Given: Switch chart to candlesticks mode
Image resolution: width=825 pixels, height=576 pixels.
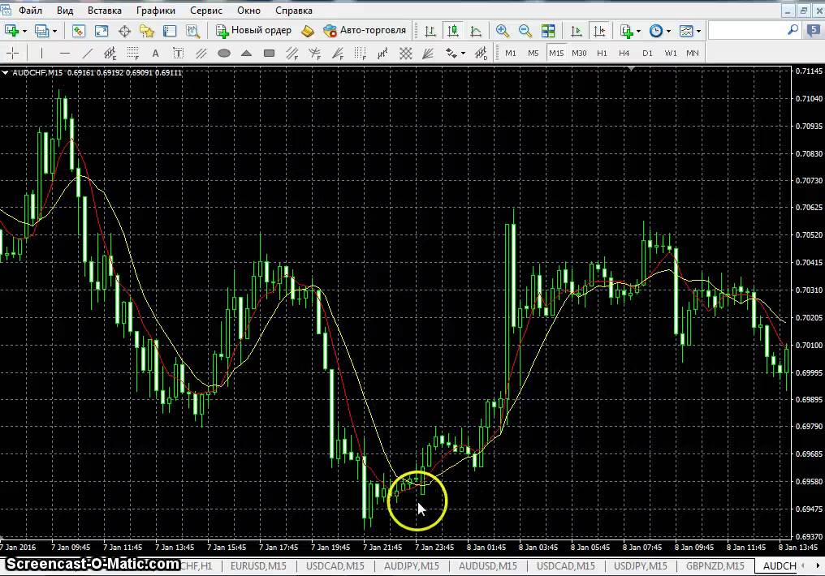Looking at the screenshot, I should click(453, 31).
